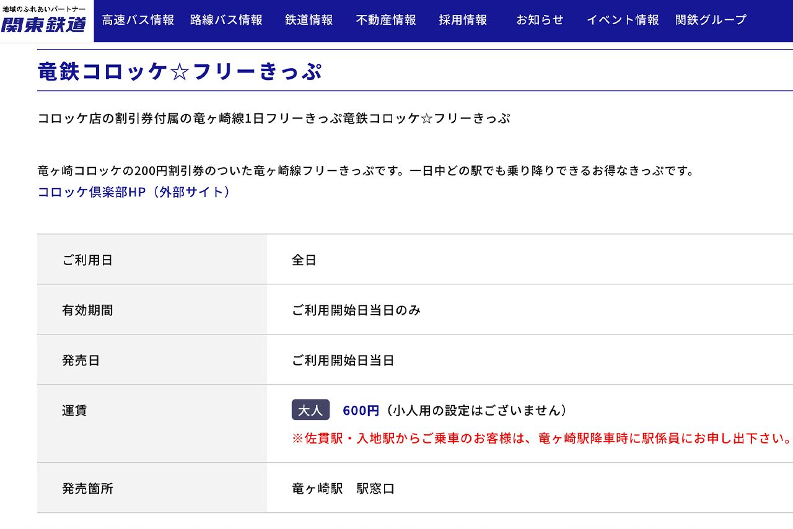
Task: Follow the コロッケ倶楽部HP external link
Action: click(x=136, y=192)
